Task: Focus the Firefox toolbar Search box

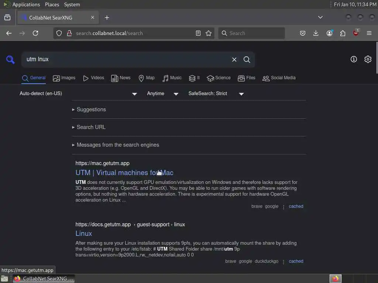Action: 251,33
